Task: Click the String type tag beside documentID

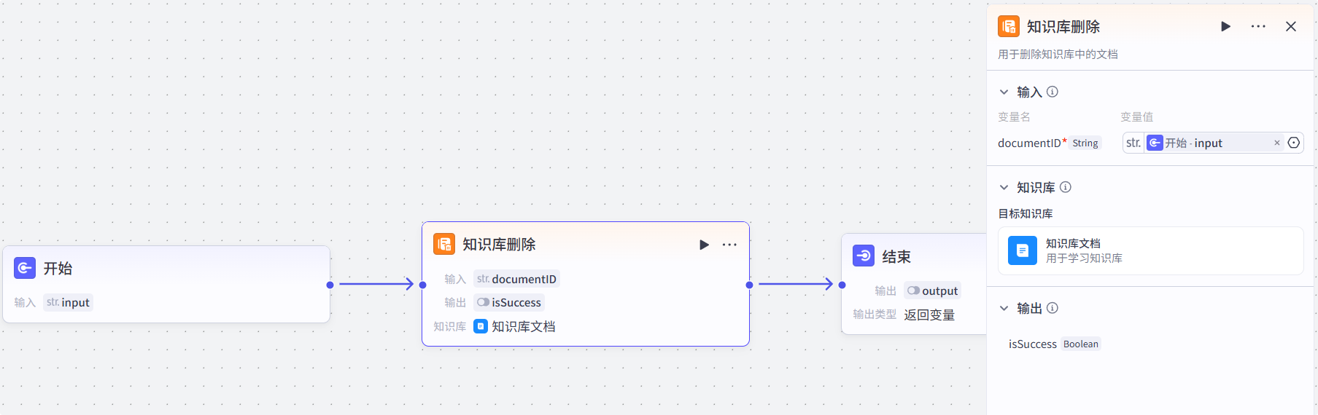Action: pos(1085,143)
